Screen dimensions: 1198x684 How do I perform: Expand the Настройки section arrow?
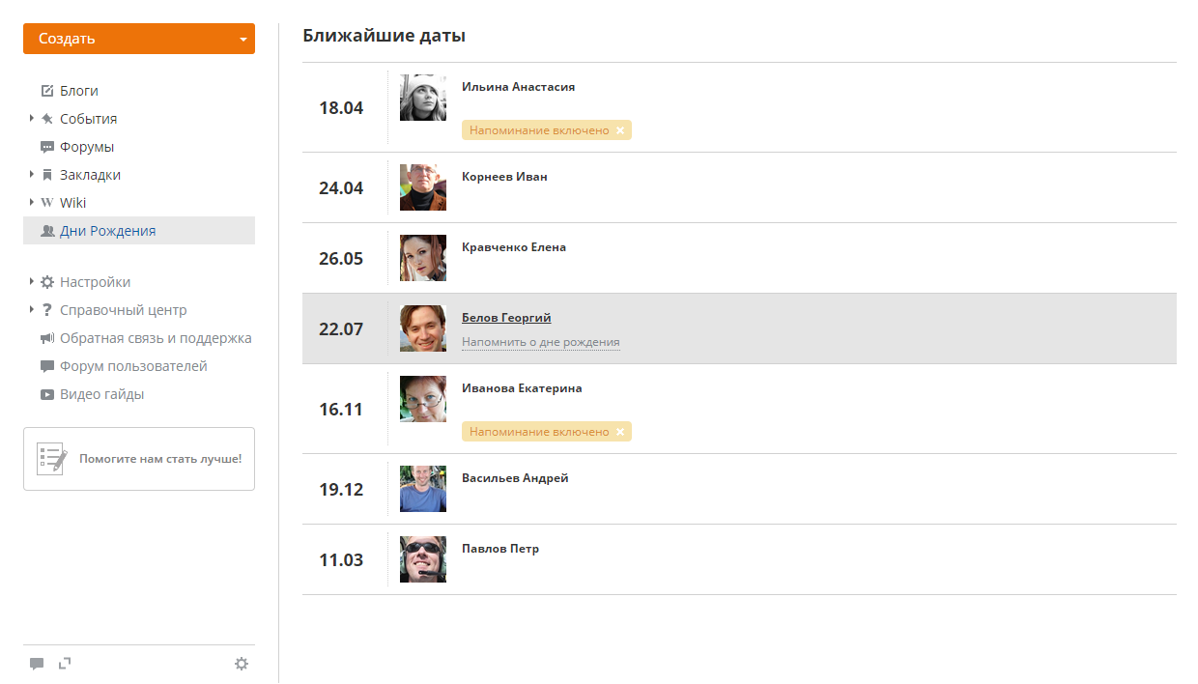click(32, 281)
